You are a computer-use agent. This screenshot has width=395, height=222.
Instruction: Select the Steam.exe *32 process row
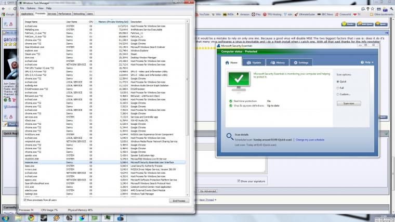(104, 54)
